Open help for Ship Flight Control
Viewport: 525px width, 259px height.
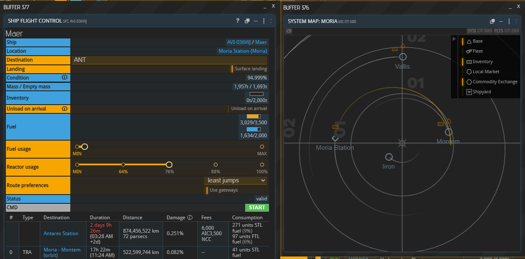pyautogui.click(x=238, y=21)
